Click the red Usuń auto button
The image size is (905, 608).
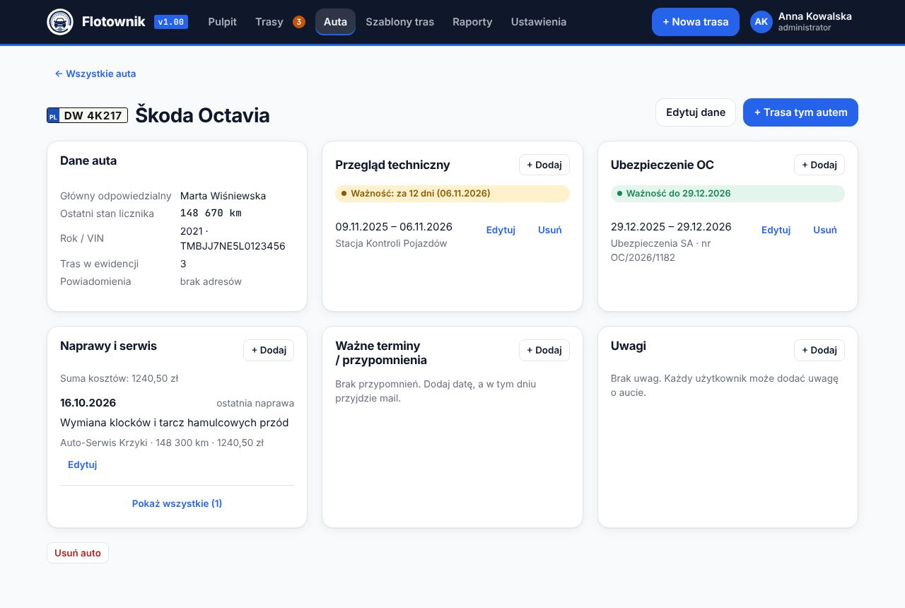(x=78, y=553)
